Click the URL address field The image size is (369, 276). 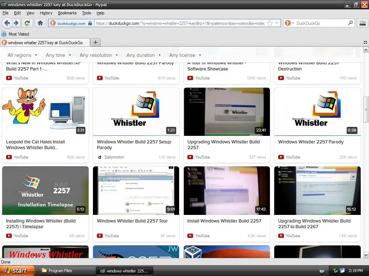180,23
